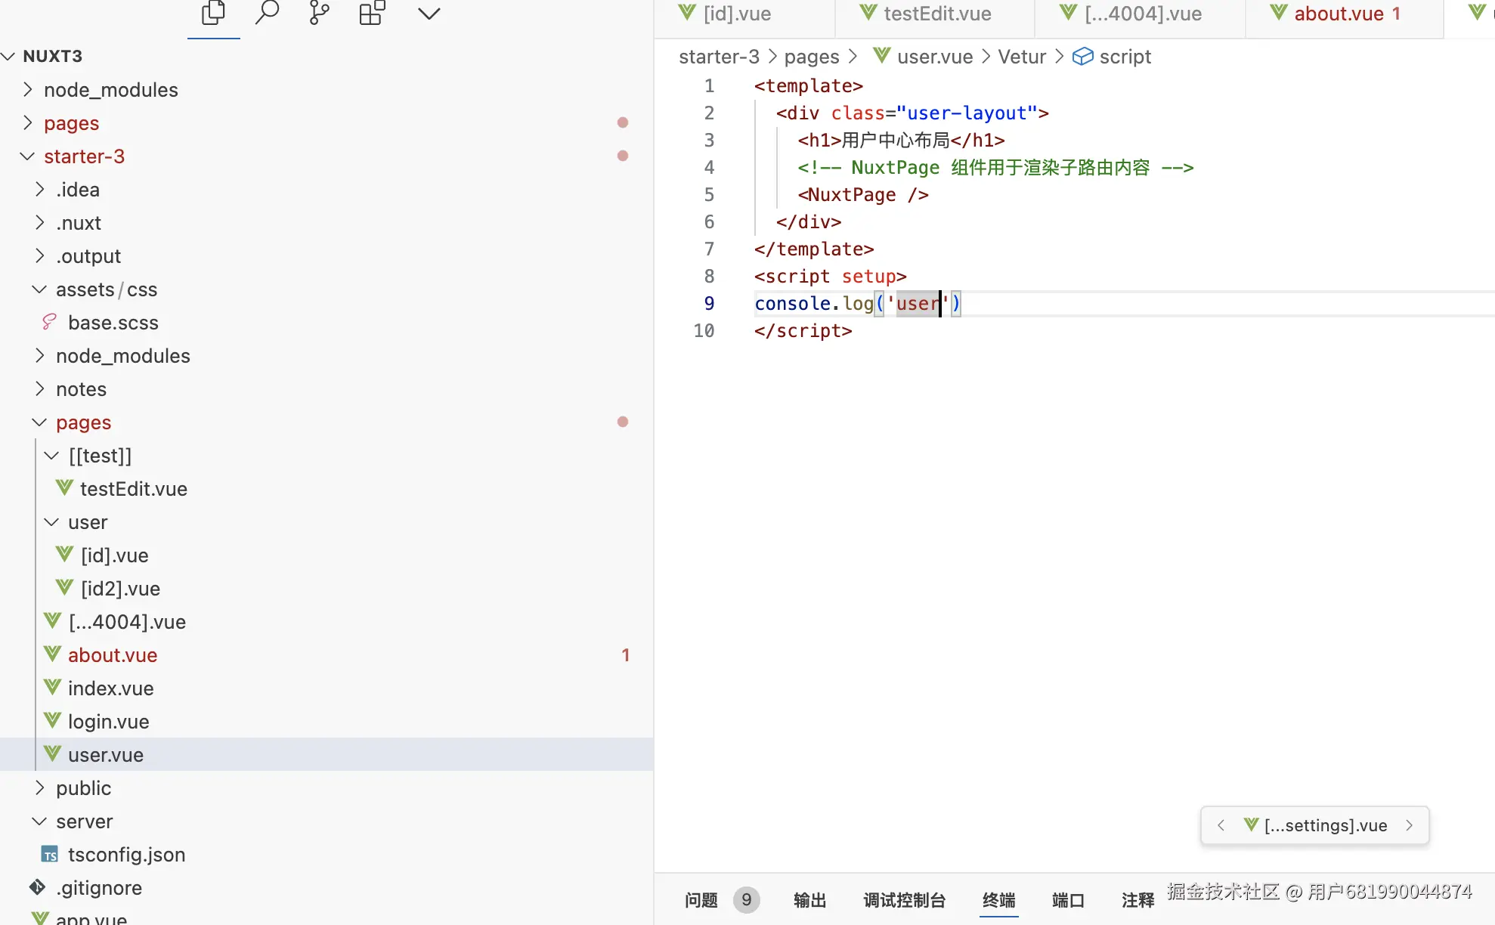The width and height of the screenshot is (1495, 925).
Task: Show more activity views chevron
Action: coord(429,14)
